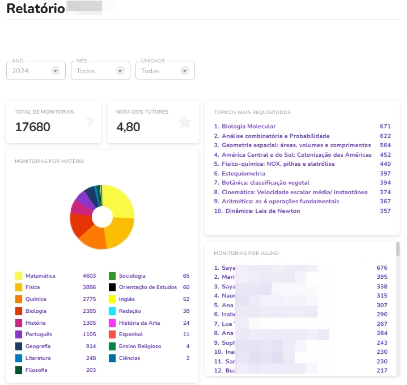Click the scrollbar in Monitorias por Aluno
This screenshot has height=385, width=407.
398,249
